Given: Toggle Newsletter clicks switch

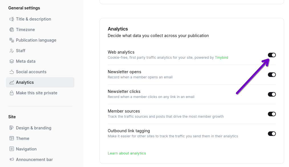Looking at the screenshot, I should coord(272,94).
